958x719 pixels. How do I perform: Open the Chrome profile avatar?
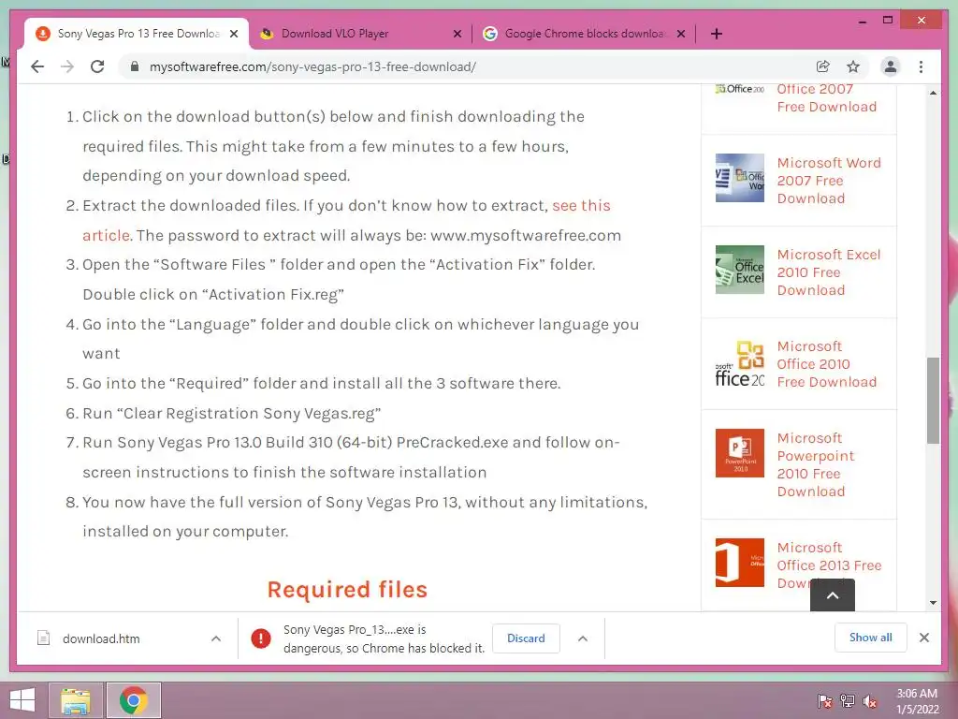pos(891,66)
